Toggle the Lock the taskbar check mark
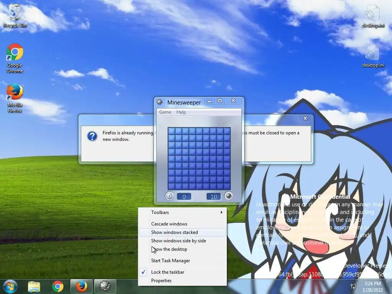392x294 pixels. (144, 272)
